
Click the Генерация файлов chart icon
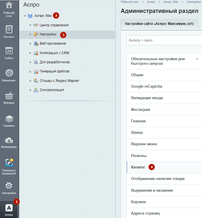(x=36, y=71)
